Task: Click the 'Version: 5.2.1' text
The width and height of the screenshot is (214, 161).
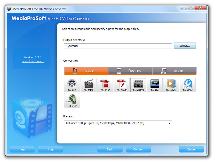Action: (x=33, y=57)
